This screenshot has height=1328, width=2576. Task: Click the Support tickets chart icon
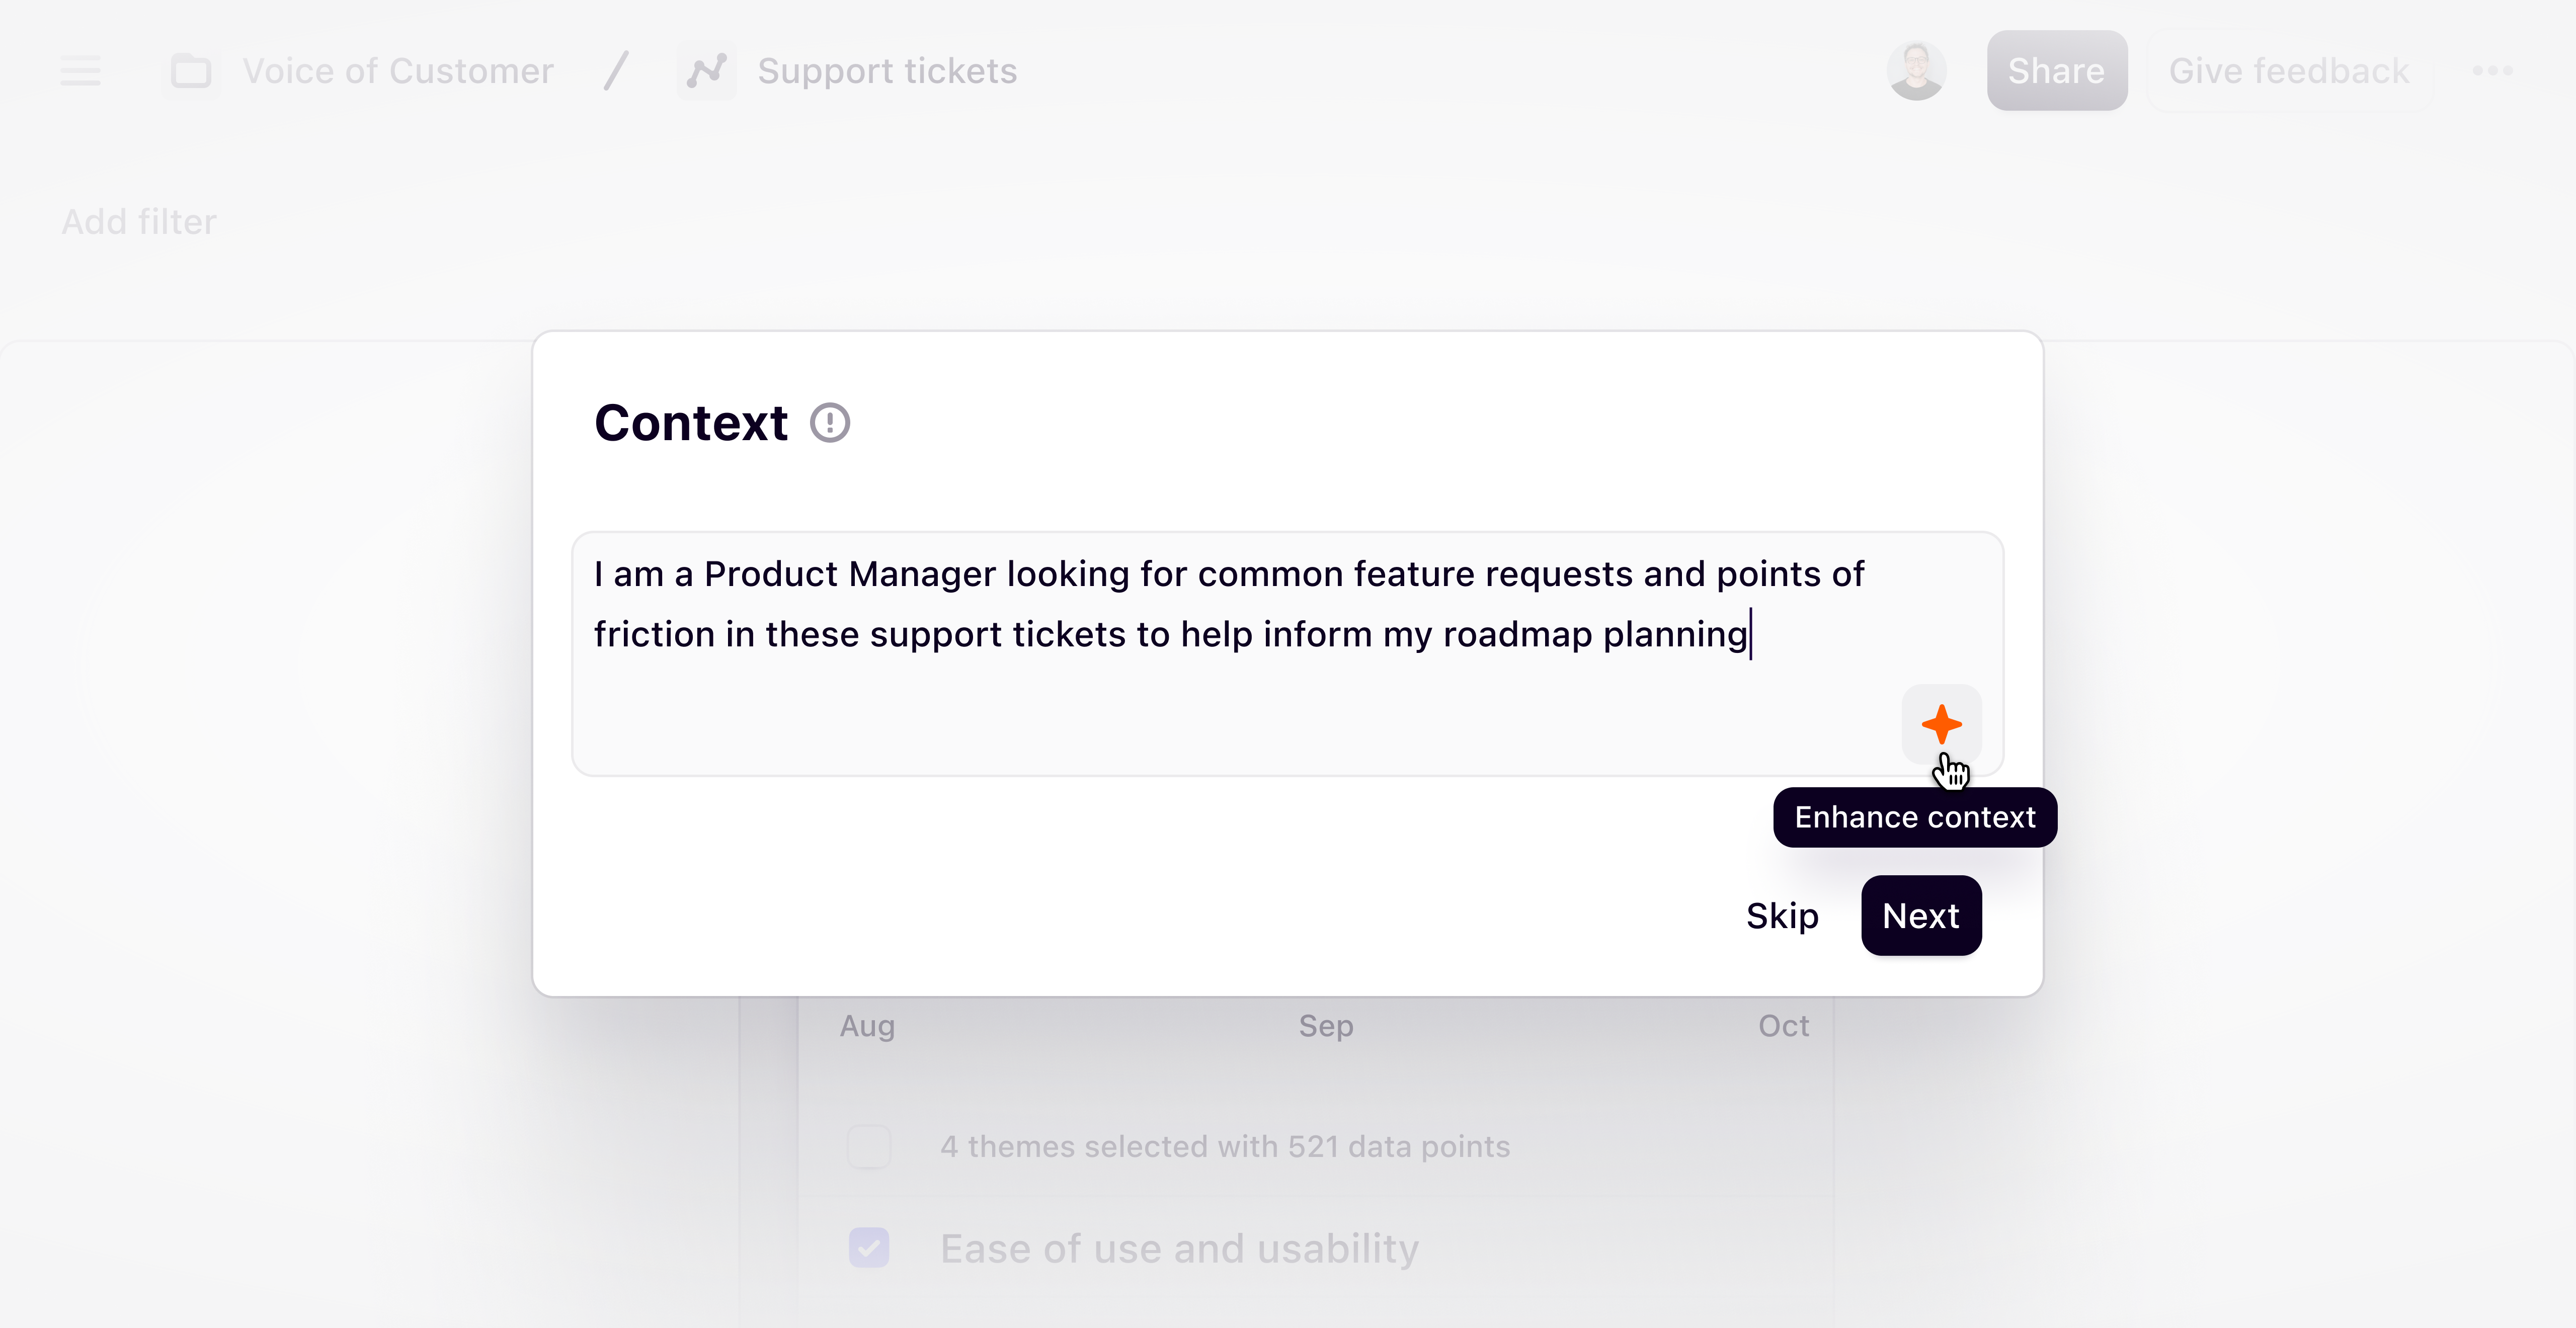706,71
